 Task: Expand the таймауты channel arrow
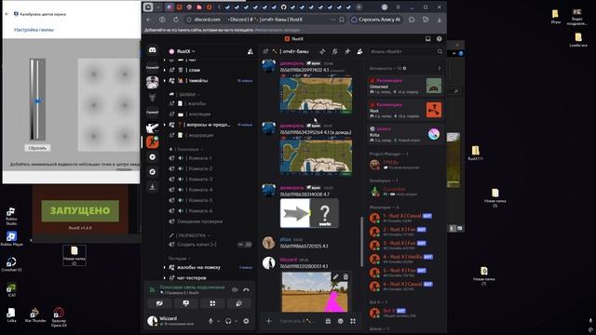coord(165,81)
